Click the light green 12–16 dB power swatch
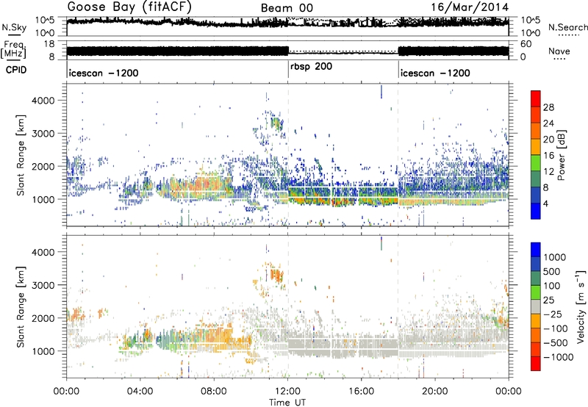This screenshot has height=407, width=588. (x=536, y=163)
